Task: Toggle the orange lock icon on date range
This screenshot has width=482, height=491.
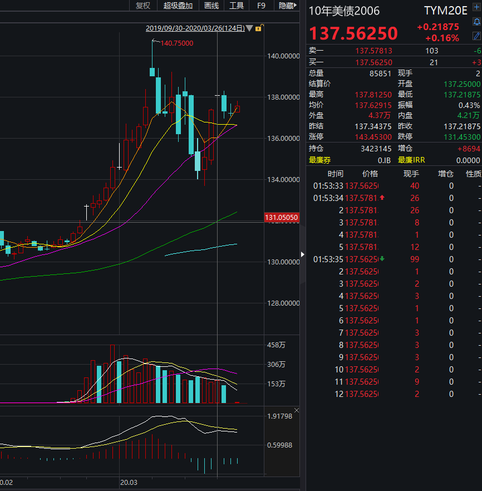Action: tap(259, 28)
